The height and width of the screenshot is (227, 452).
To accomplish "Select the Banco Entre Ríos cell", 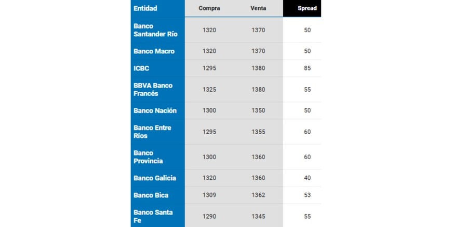I will pyautogui.click(x=152, y=132).
